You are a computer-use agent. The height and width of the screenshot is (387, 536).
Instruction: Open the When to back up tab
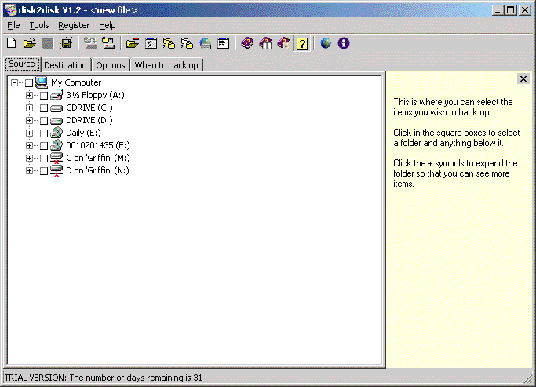click(x=166, y=65)
